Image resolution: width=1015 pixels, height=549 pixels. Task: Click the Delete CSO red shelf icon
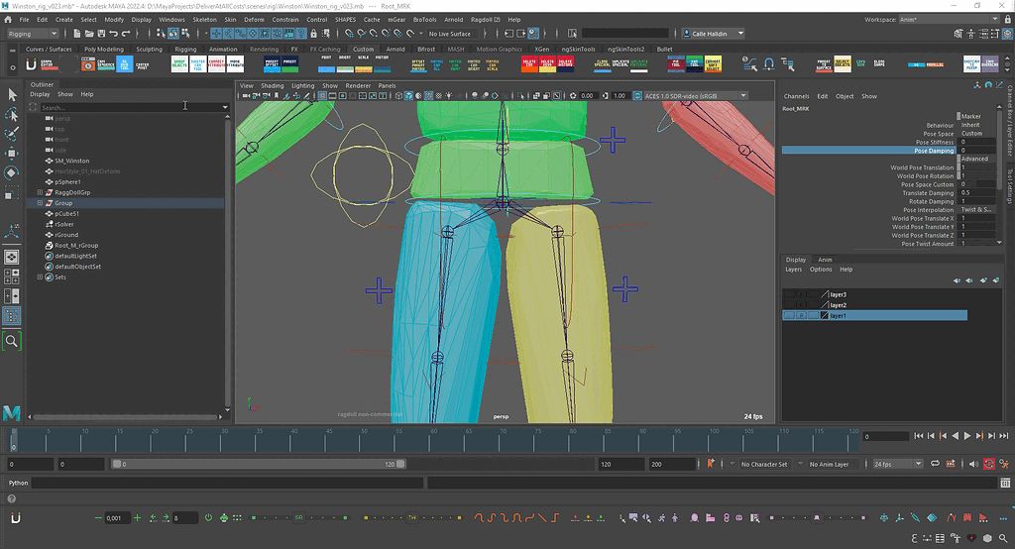[x=529, y=64]
